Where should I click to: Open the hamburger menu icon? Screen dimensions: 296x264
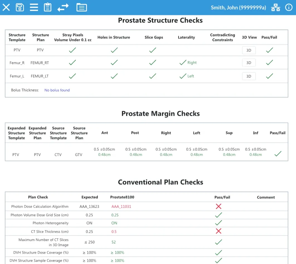(34, 7)
